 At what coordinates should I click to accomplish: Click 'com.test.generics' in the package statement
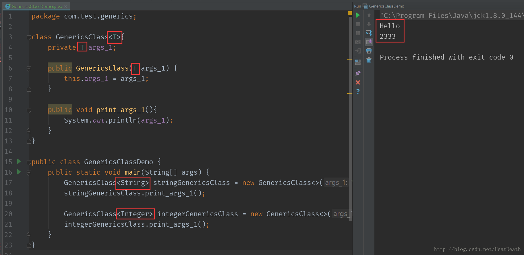point(98,16)
